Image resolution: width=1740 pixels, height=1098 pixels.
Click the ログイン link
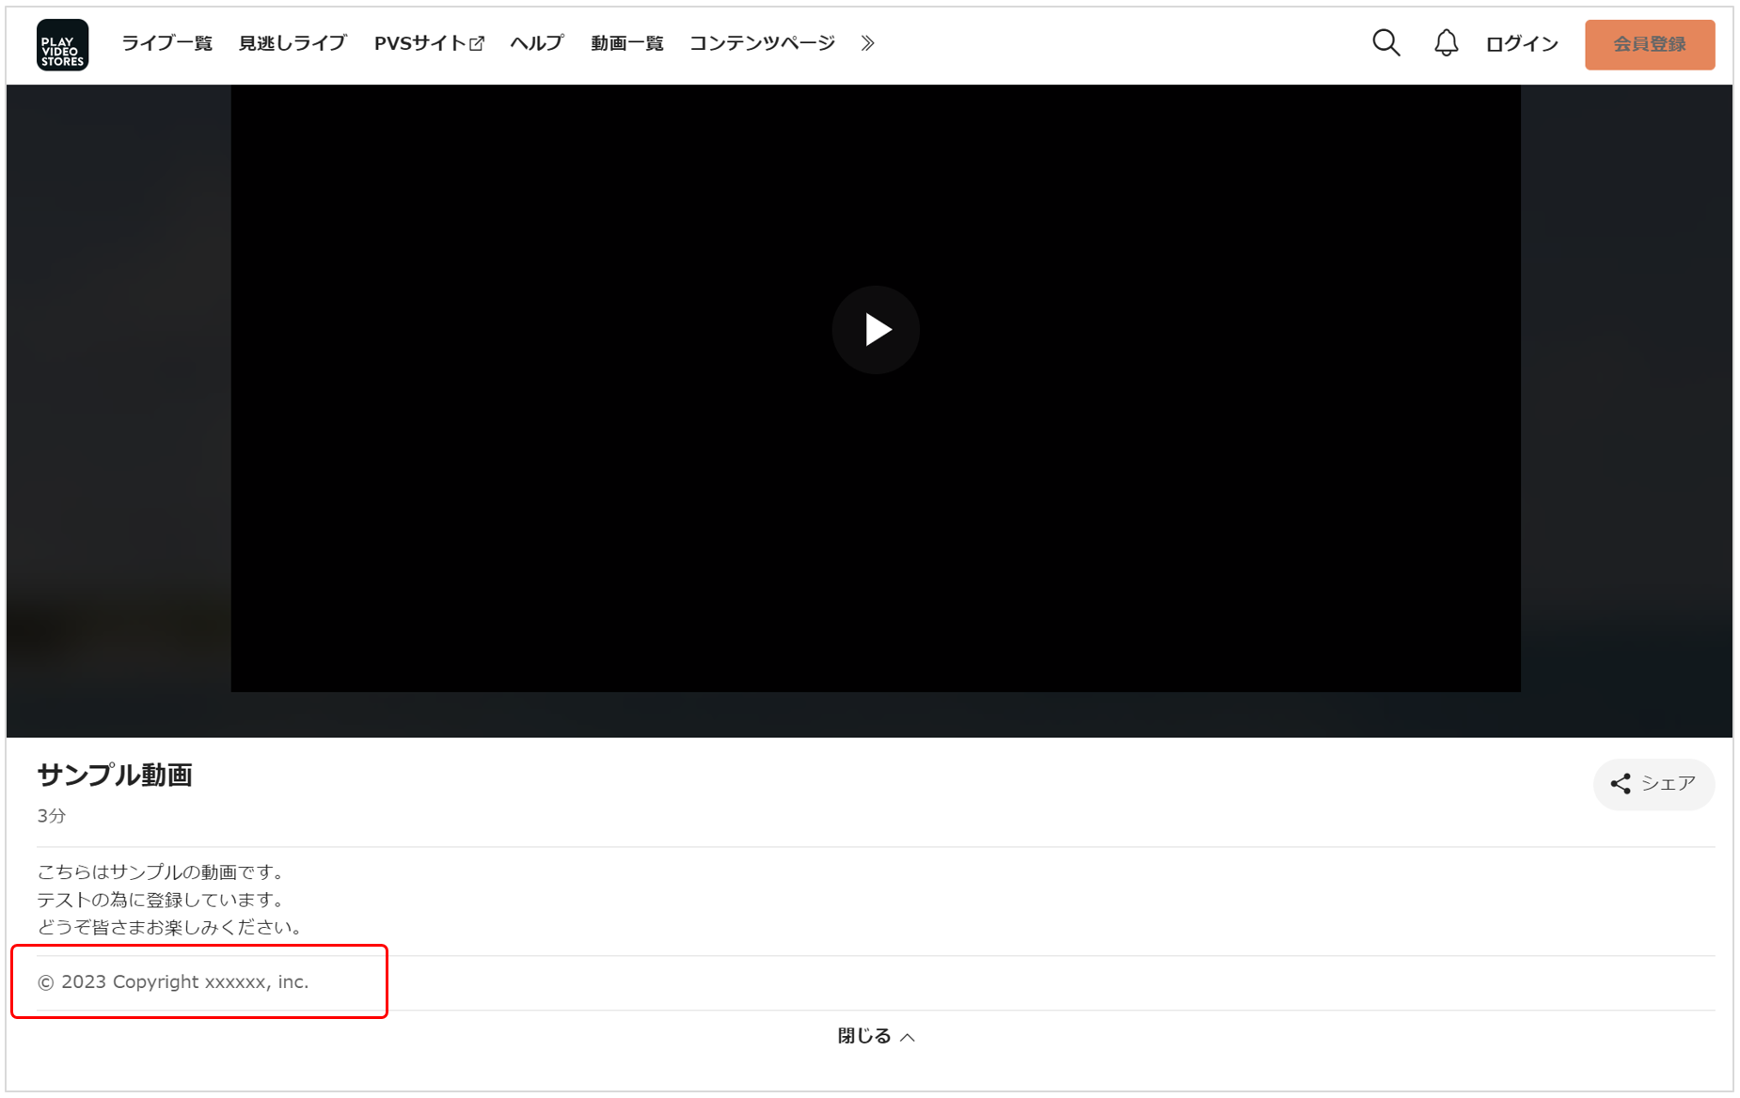(1521, 44)
